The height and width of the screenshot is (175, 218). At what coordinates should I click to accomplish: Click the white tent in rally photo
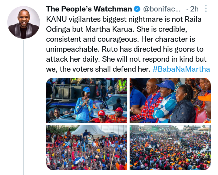click(90, 131)
